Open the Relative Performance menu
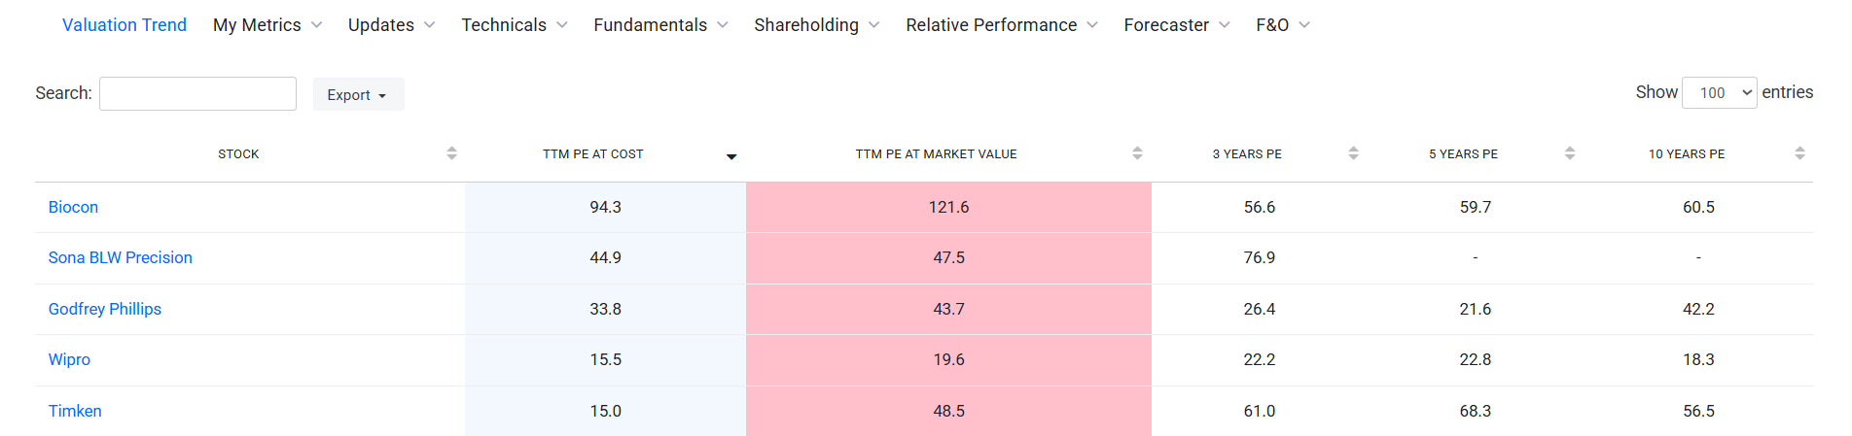 [x=1002, y=25]
